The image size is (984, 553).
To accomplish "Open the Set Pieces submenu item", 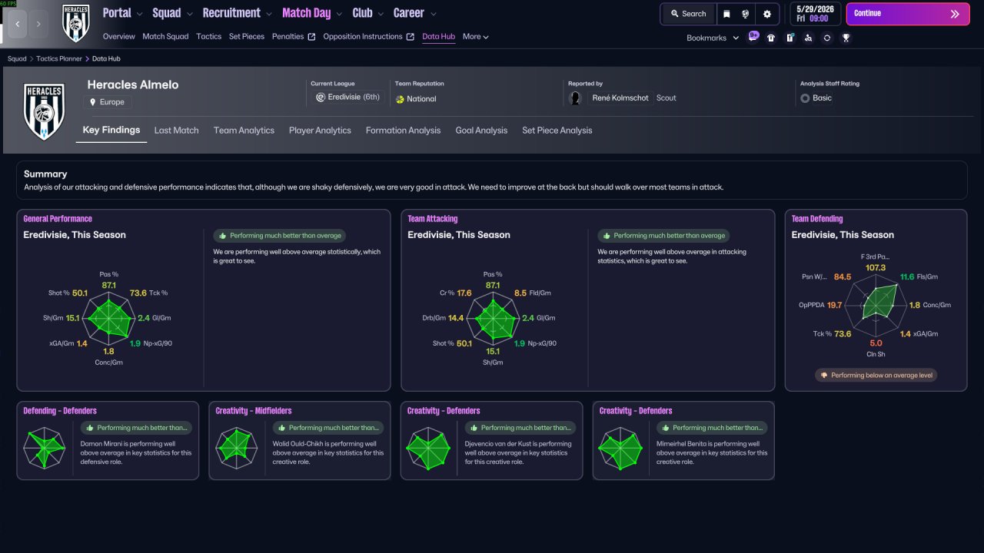I will click(x=247, y=36).
